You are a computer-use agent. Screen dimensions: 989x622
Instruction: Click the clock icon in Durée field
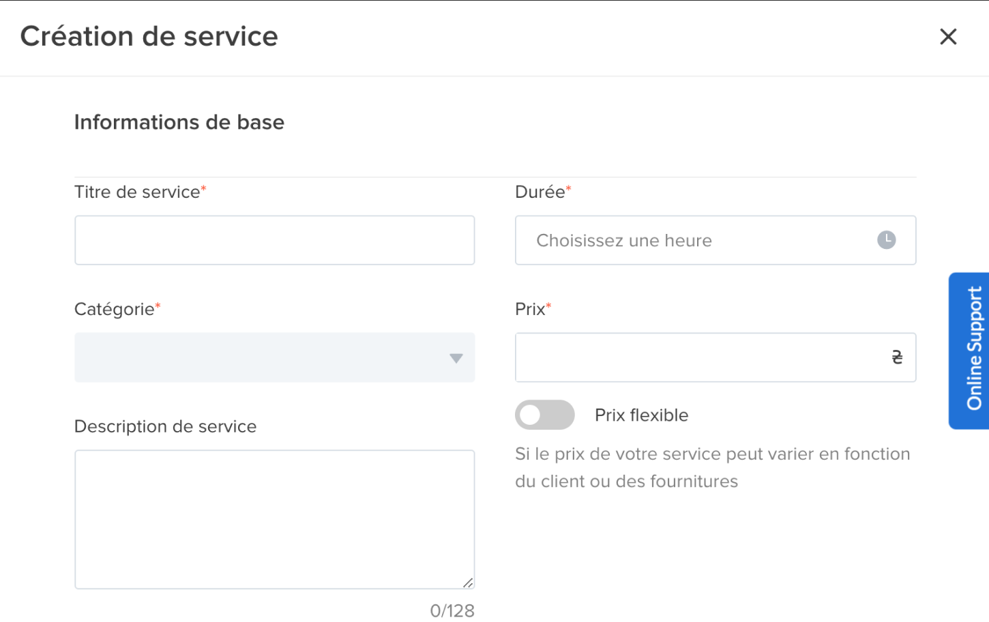[886, 240]
